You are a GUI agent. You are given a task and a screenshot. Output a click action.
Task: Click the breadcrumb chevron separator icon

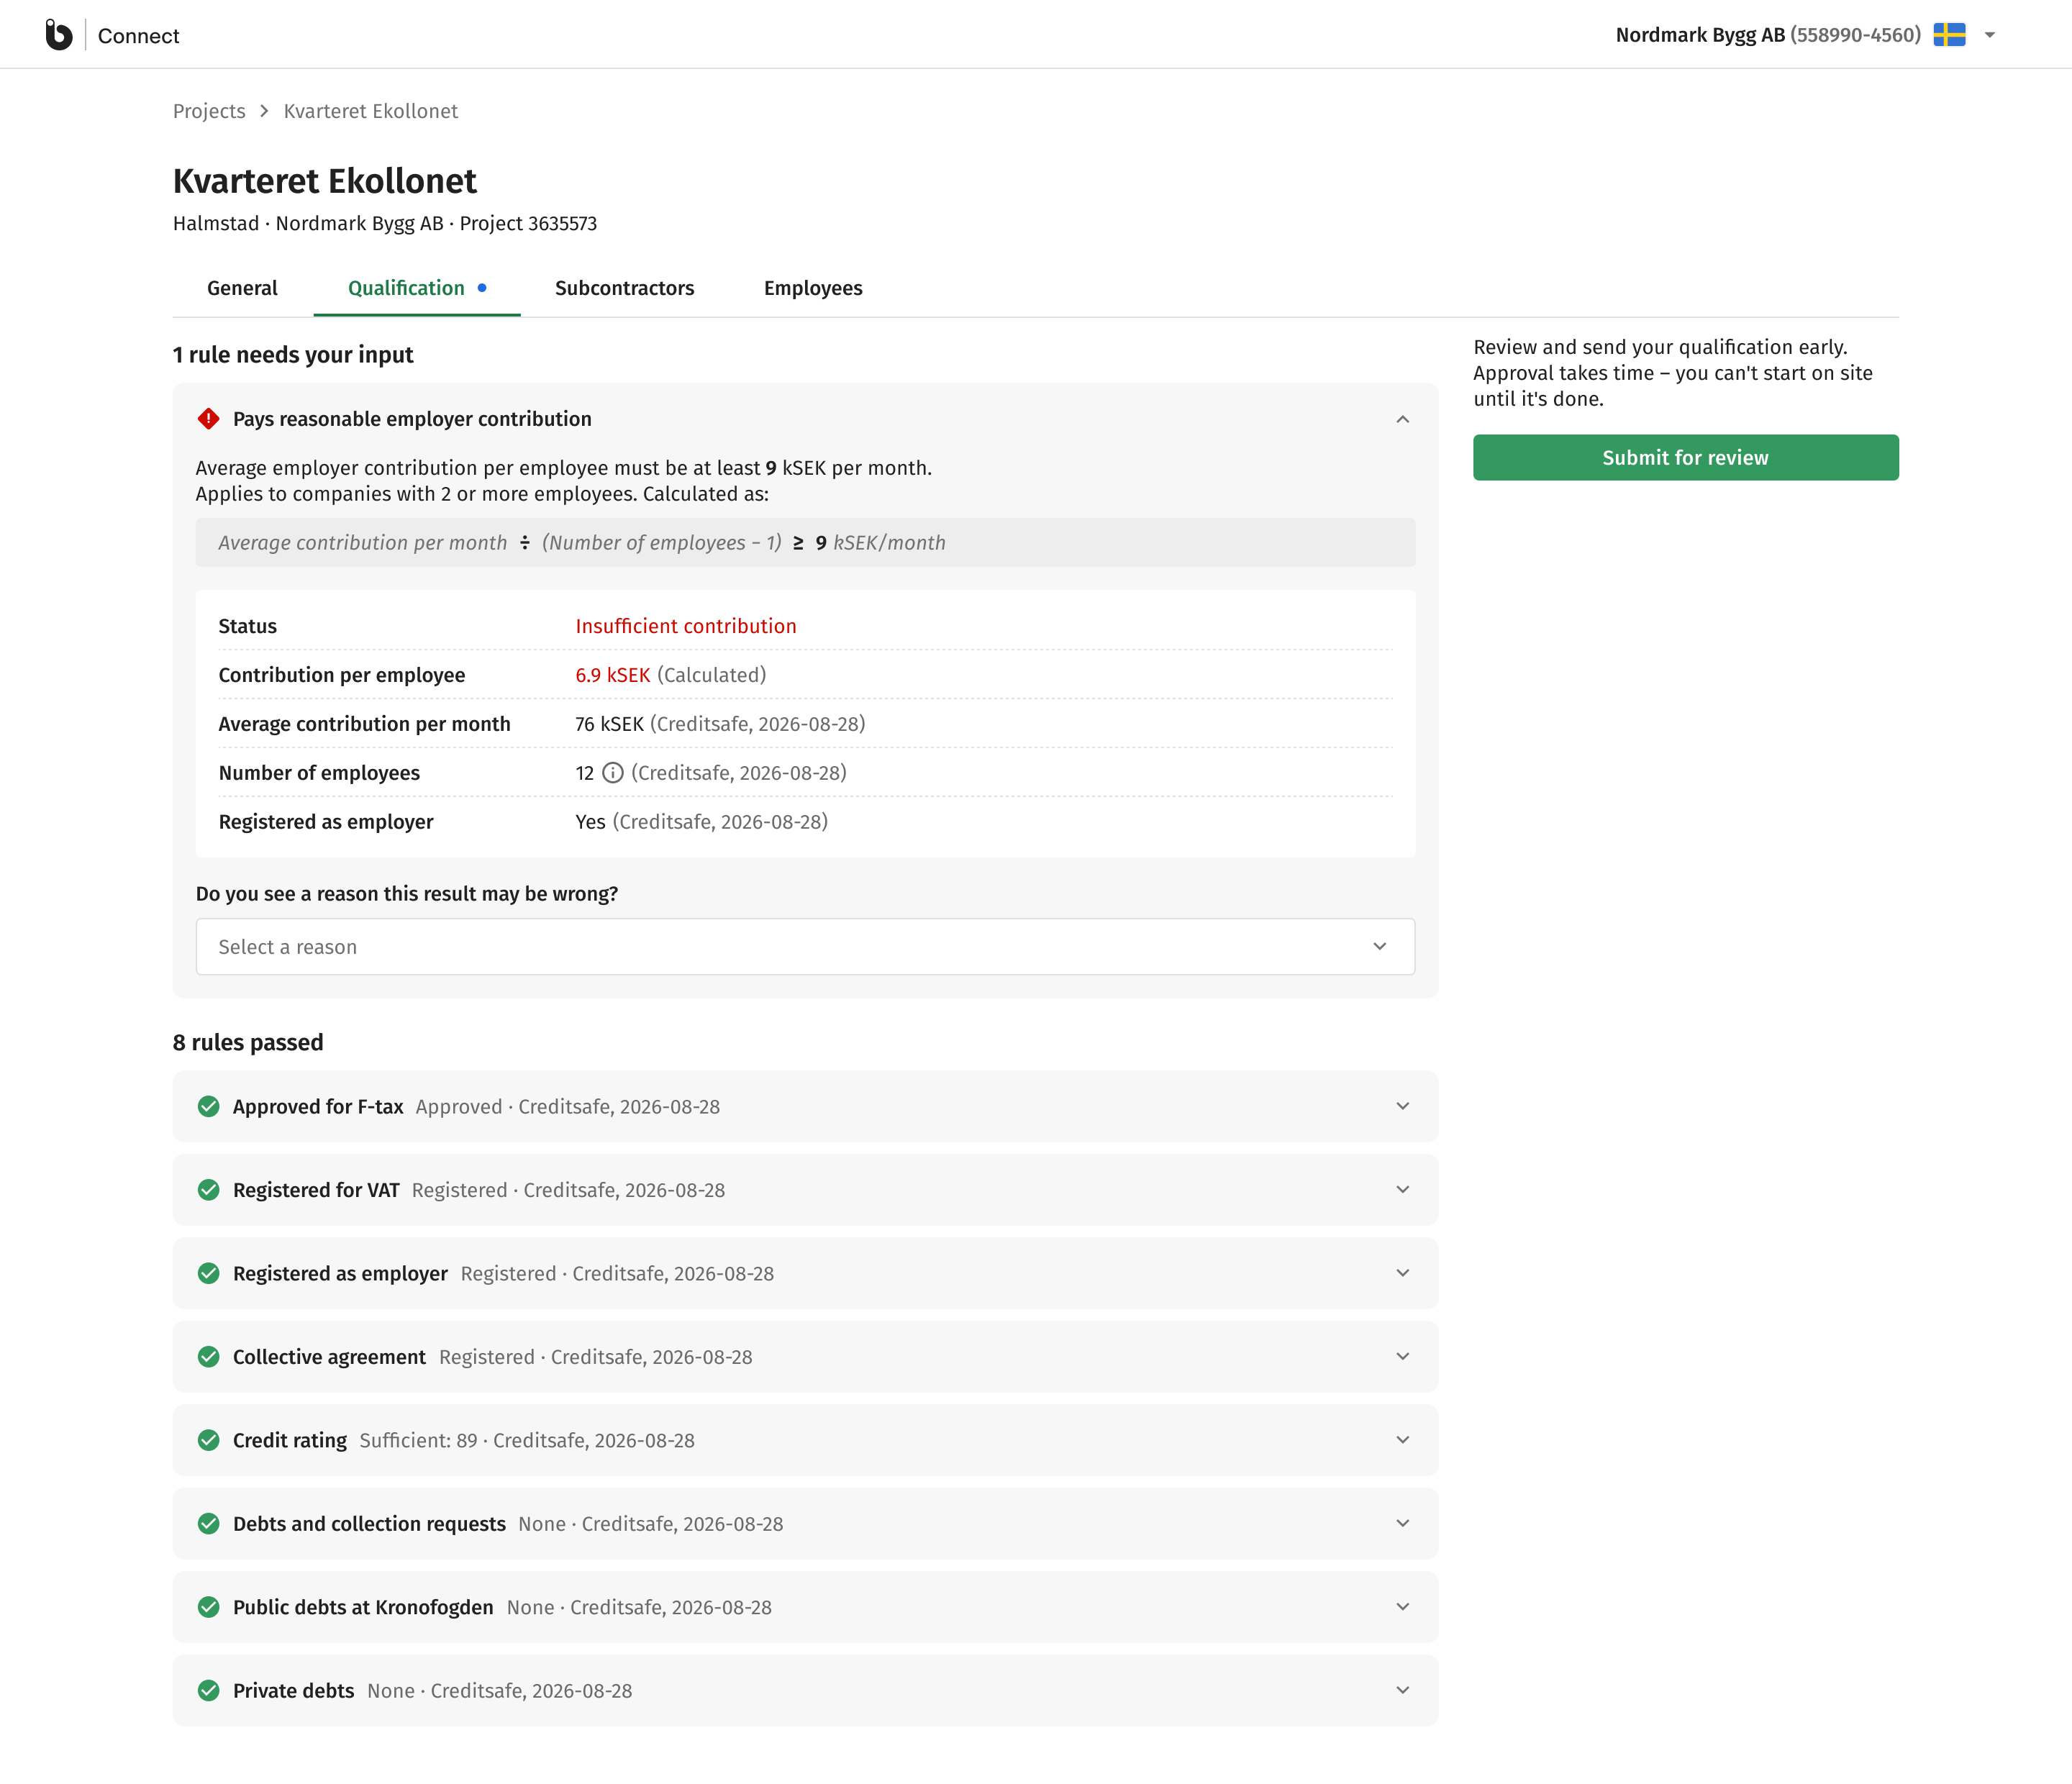click(x=264, y=111)
